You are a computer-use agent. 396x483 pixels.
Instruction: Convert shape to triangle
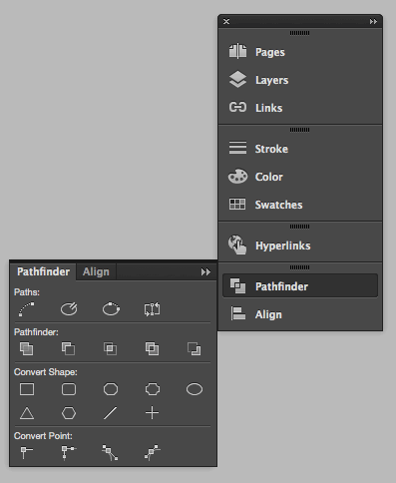[27, 413]
